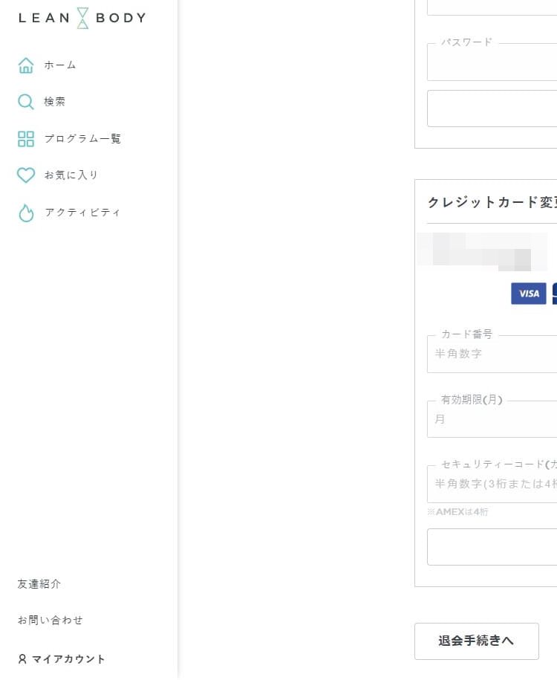Click the activity flame icon
Screen dimensions: 557x680
[26, 213]
